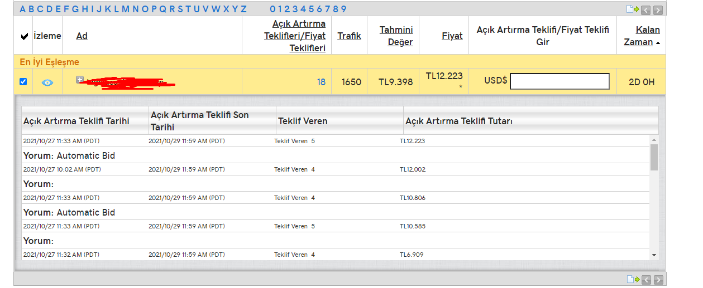Filter domains starting with letter Z
Screen dimensions: 703x288
[243, 9]
